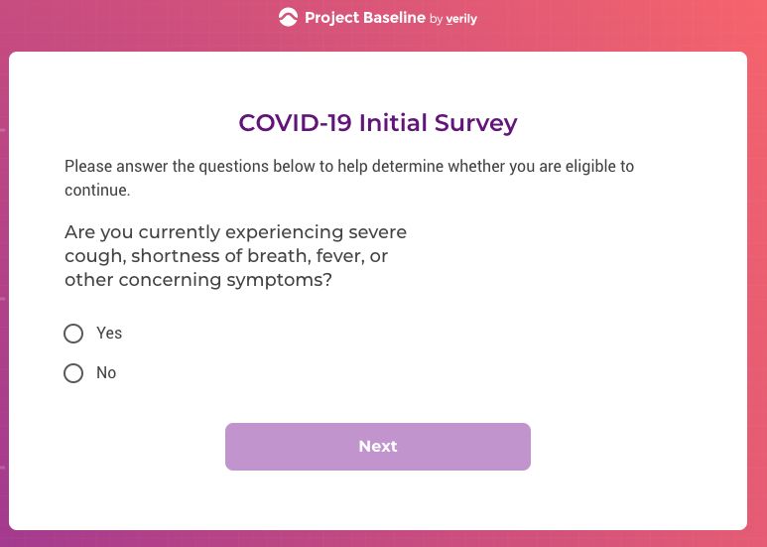Click the word "Baseline" in the header
This screenshot has height=547, width=767.
(393, 17)
